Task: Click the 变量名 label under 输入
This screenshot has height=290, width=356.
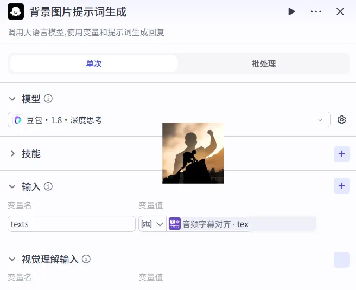Action: (20, 205)
